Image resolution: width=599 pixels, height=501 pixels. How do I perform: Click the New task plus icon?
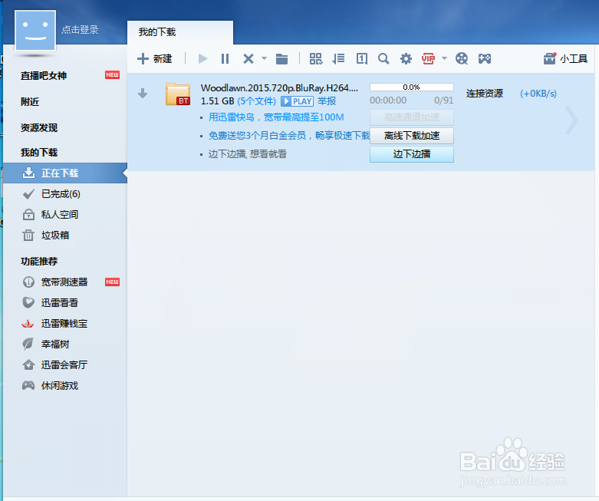143,59
